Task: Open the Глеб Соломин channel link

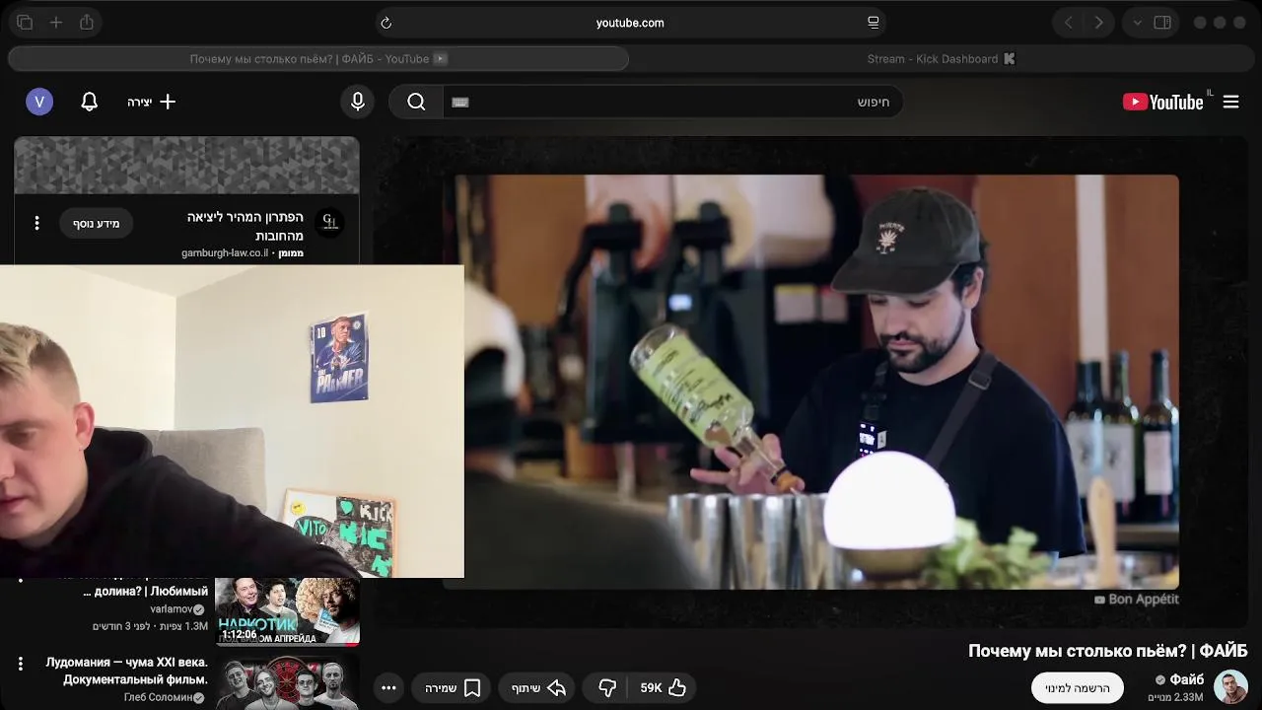Action: coord(164,698)
